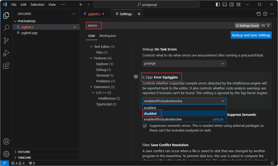
Task: Open the On Task Errors prompt dropdown
Action: pyautogui.click(x=184, y=64)
